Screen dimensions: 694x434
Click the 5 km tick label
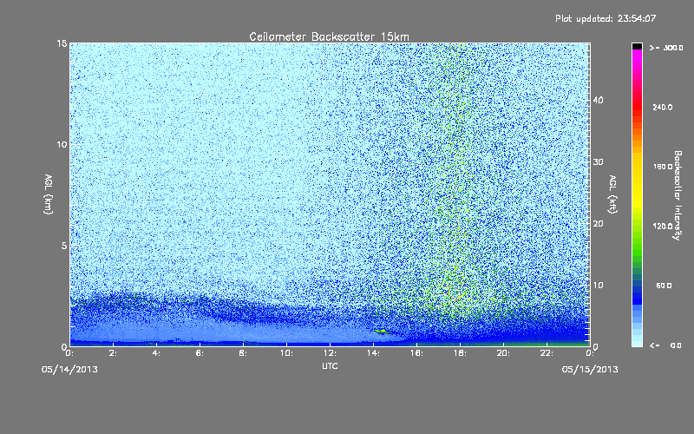pos(64,246)
